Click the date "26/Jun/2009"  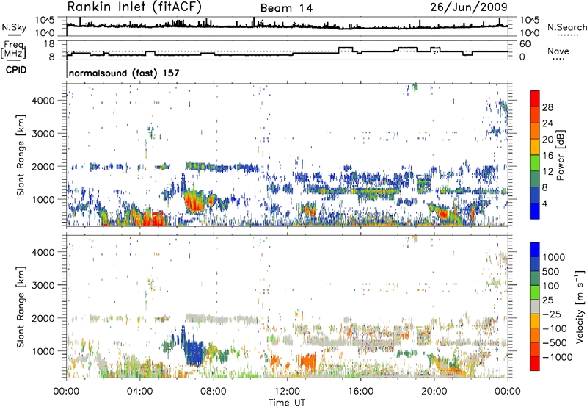click(469, 7)
